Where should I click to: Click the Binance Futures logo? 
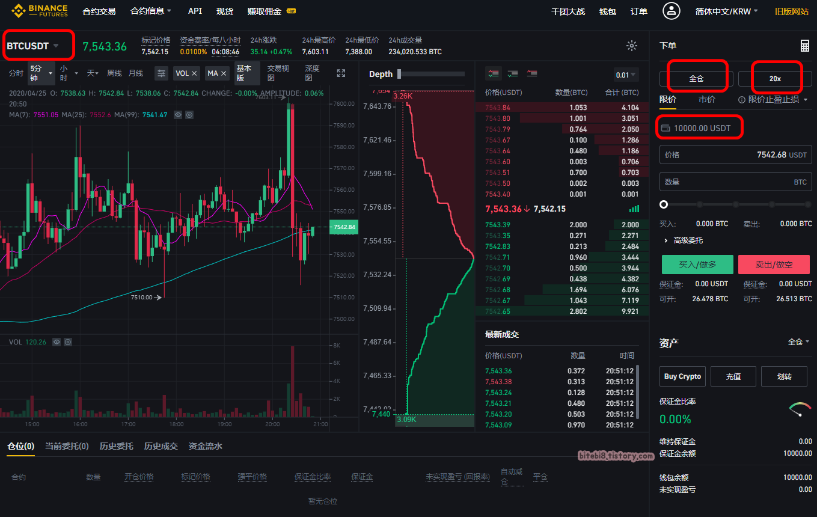(40, 10)
